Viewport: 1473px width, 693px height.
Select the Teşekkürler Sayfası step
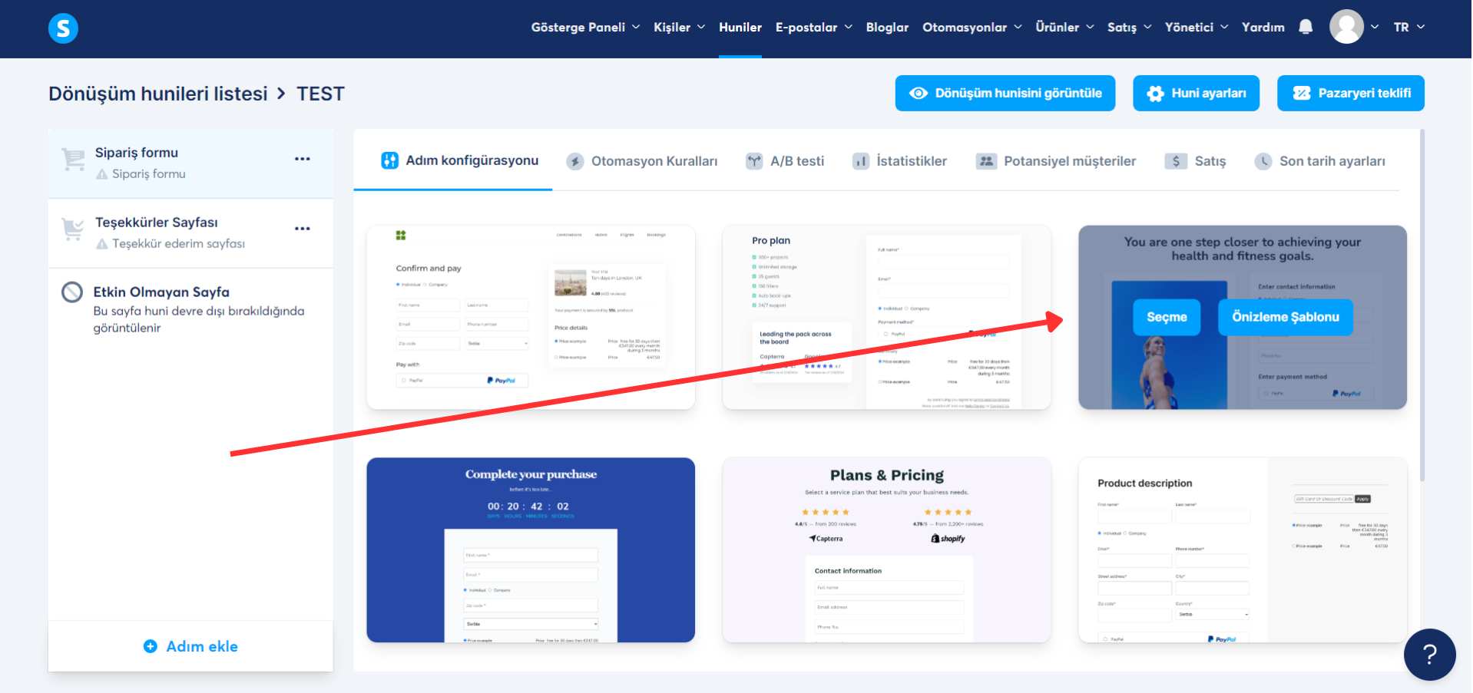tap(191, 233)
